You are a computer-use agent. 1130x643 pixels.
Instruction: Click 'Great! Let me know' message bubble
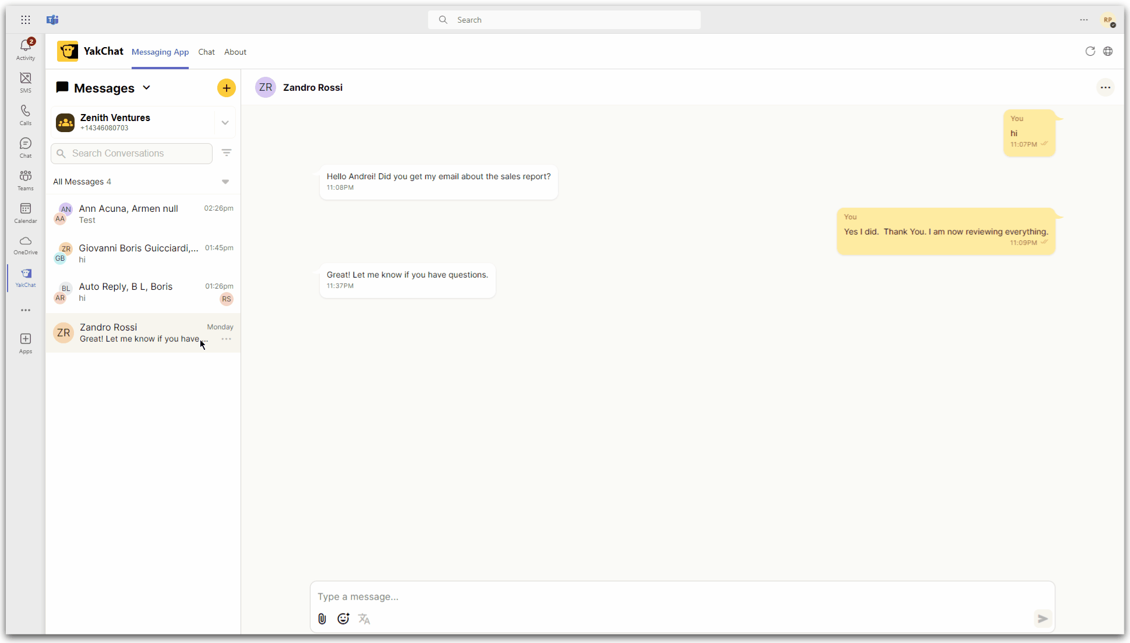click(407, 280)
